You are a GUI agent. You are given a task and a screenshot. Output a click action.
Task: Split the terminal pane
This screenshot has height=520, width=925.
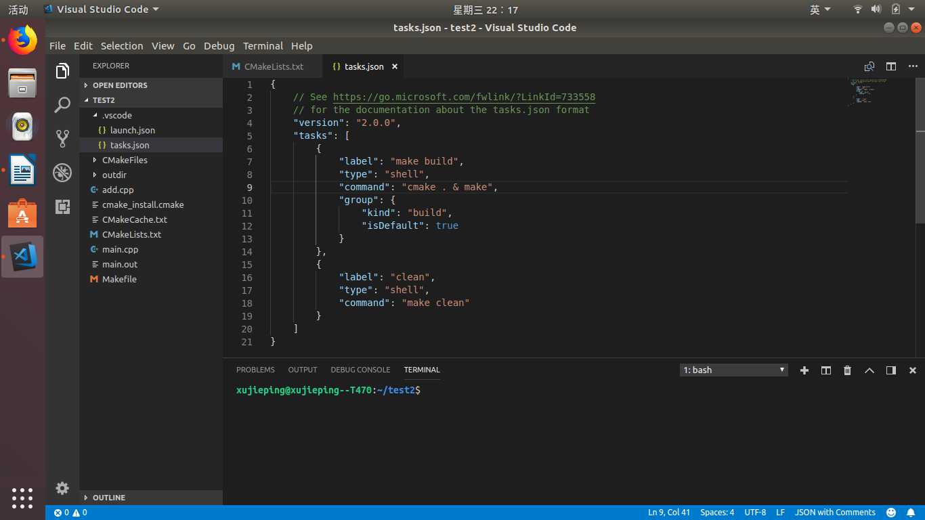pyautogui.click(x=826, y=370)
